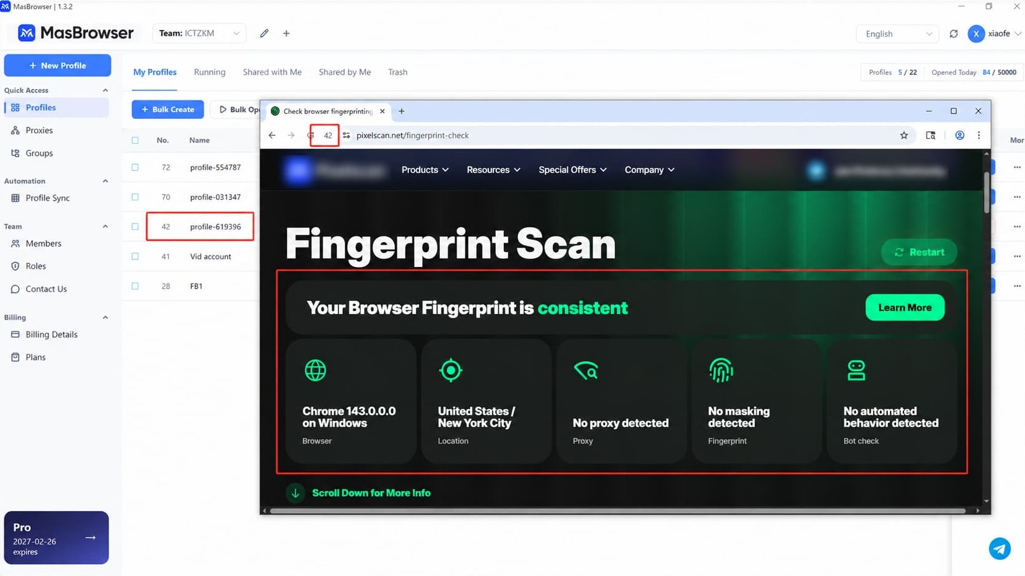Open Profiles in the sidebar
Screen dimensions: 1025x576
[56, 108]
